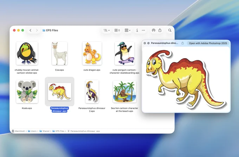Select the Koala thumbnail
239x157 pixels.
tap(27, 91)
